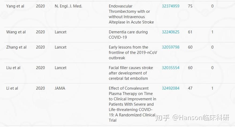
Task: Click the Facial filler causes stroke title
Action: tap(131, 73)
